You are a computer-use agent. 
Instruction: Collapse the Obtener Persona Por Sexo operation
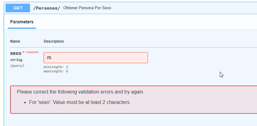[x=87, y=8]
